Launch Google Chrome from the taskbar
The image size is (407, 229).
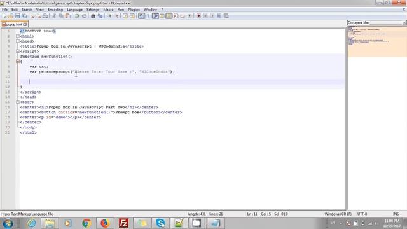coord(86,223)
